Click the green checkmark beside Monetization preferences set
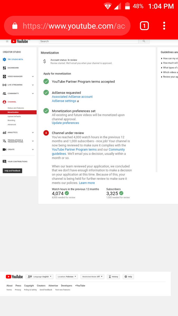 [46, 111]
